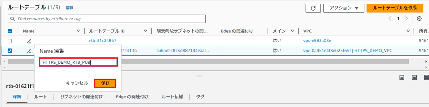The image size is (429, 107).
Task: Cancel name editing with キャンセル
Action: coord(77,83)
